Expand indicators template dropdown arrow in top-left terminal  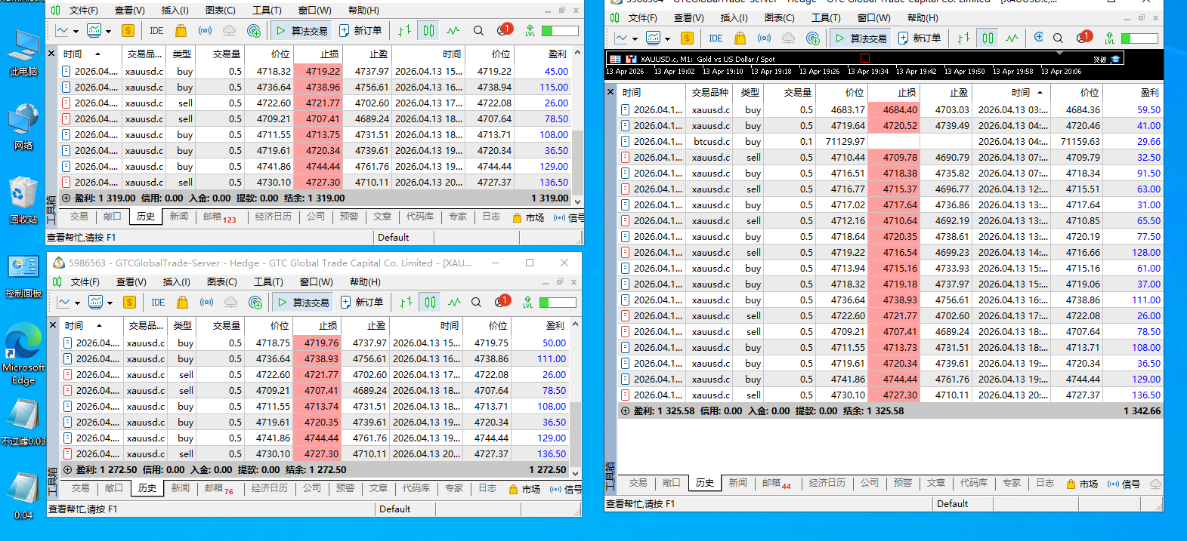tap(108, 32)
